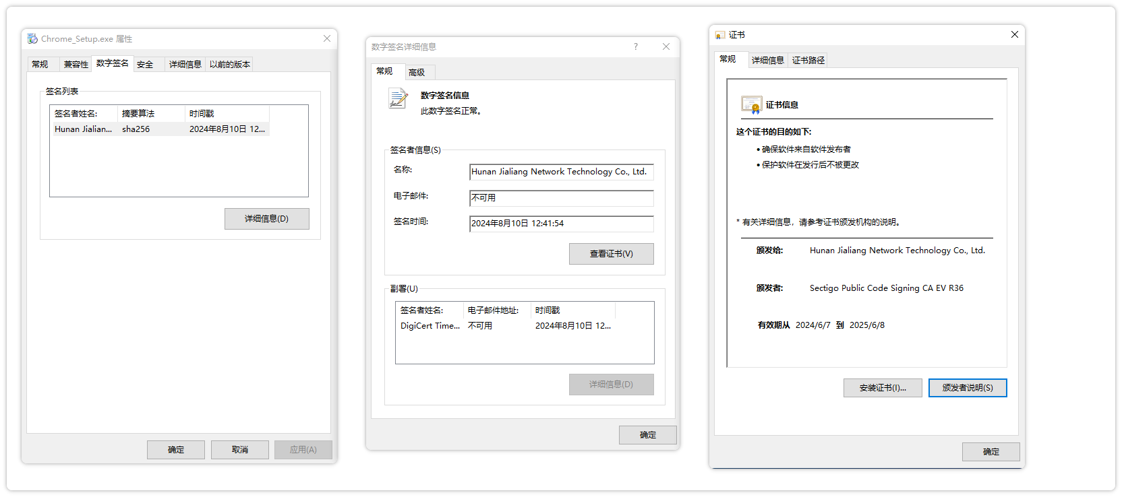Screen dimensions: 1122x497
Task: Click the Chrome_Setup.exe title bar icon
Action: (x=32, y=39)
